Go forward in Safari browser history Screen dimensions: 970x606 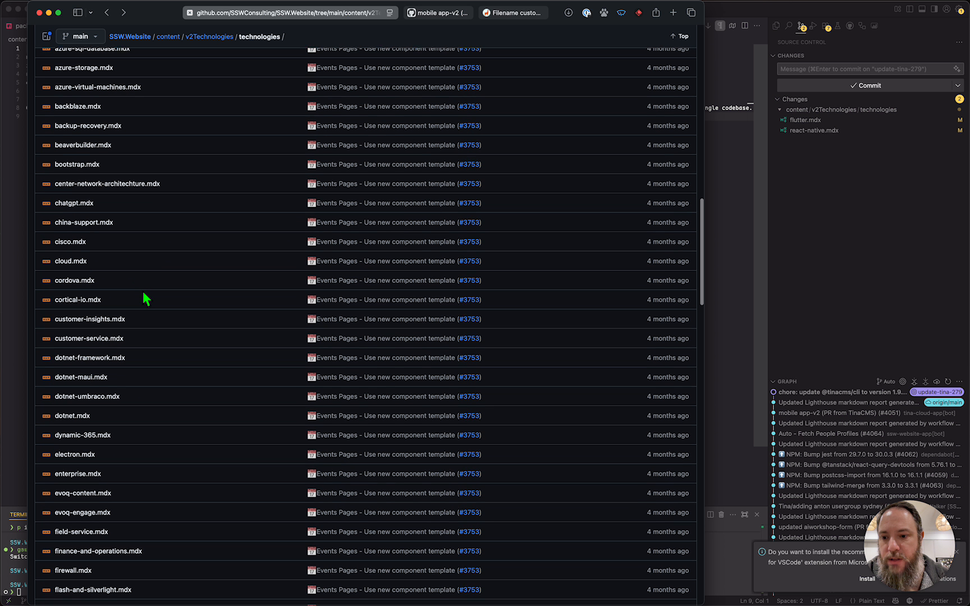pos(123,12)
